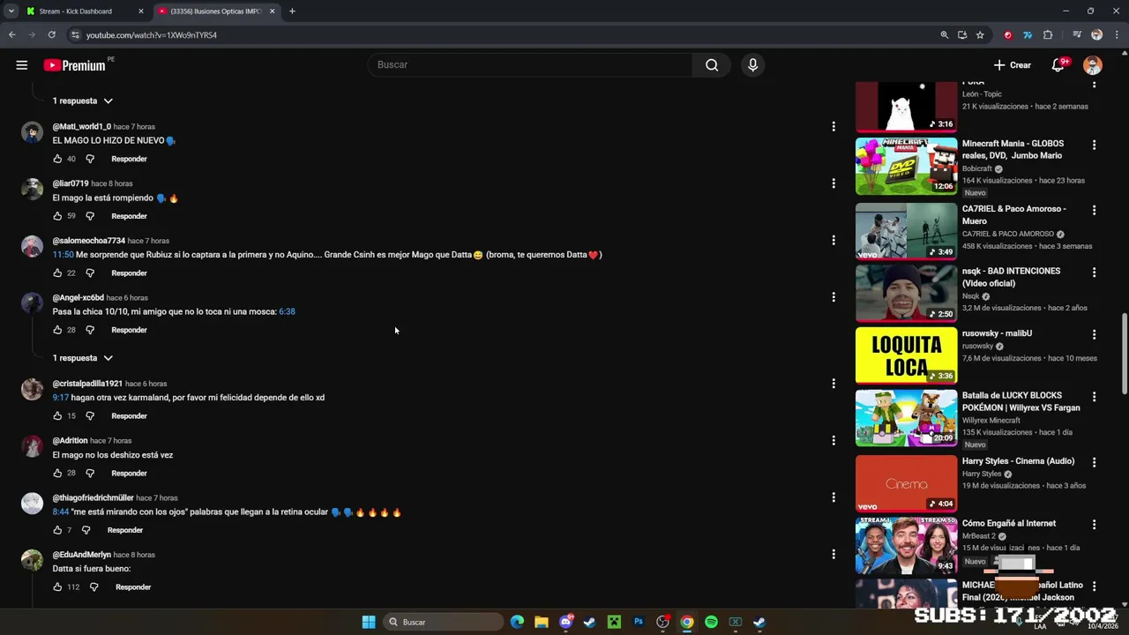
Task: Open the Crear upload menu
Action: pos(1013,65)
